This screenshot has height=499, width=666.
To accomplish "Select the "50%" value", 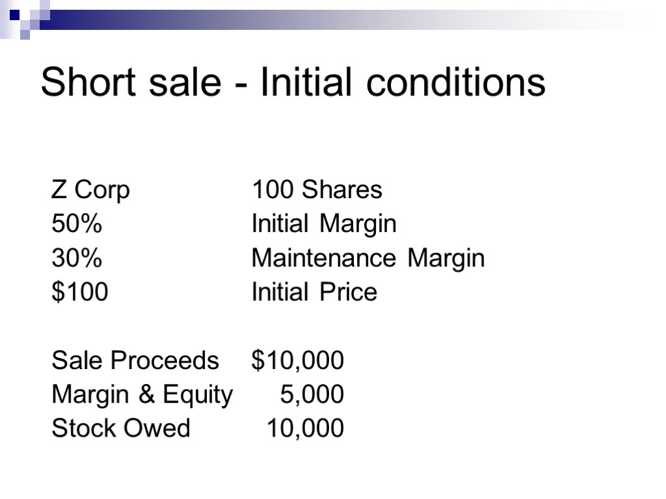I will pyautogui.click(x=77, y=224).
